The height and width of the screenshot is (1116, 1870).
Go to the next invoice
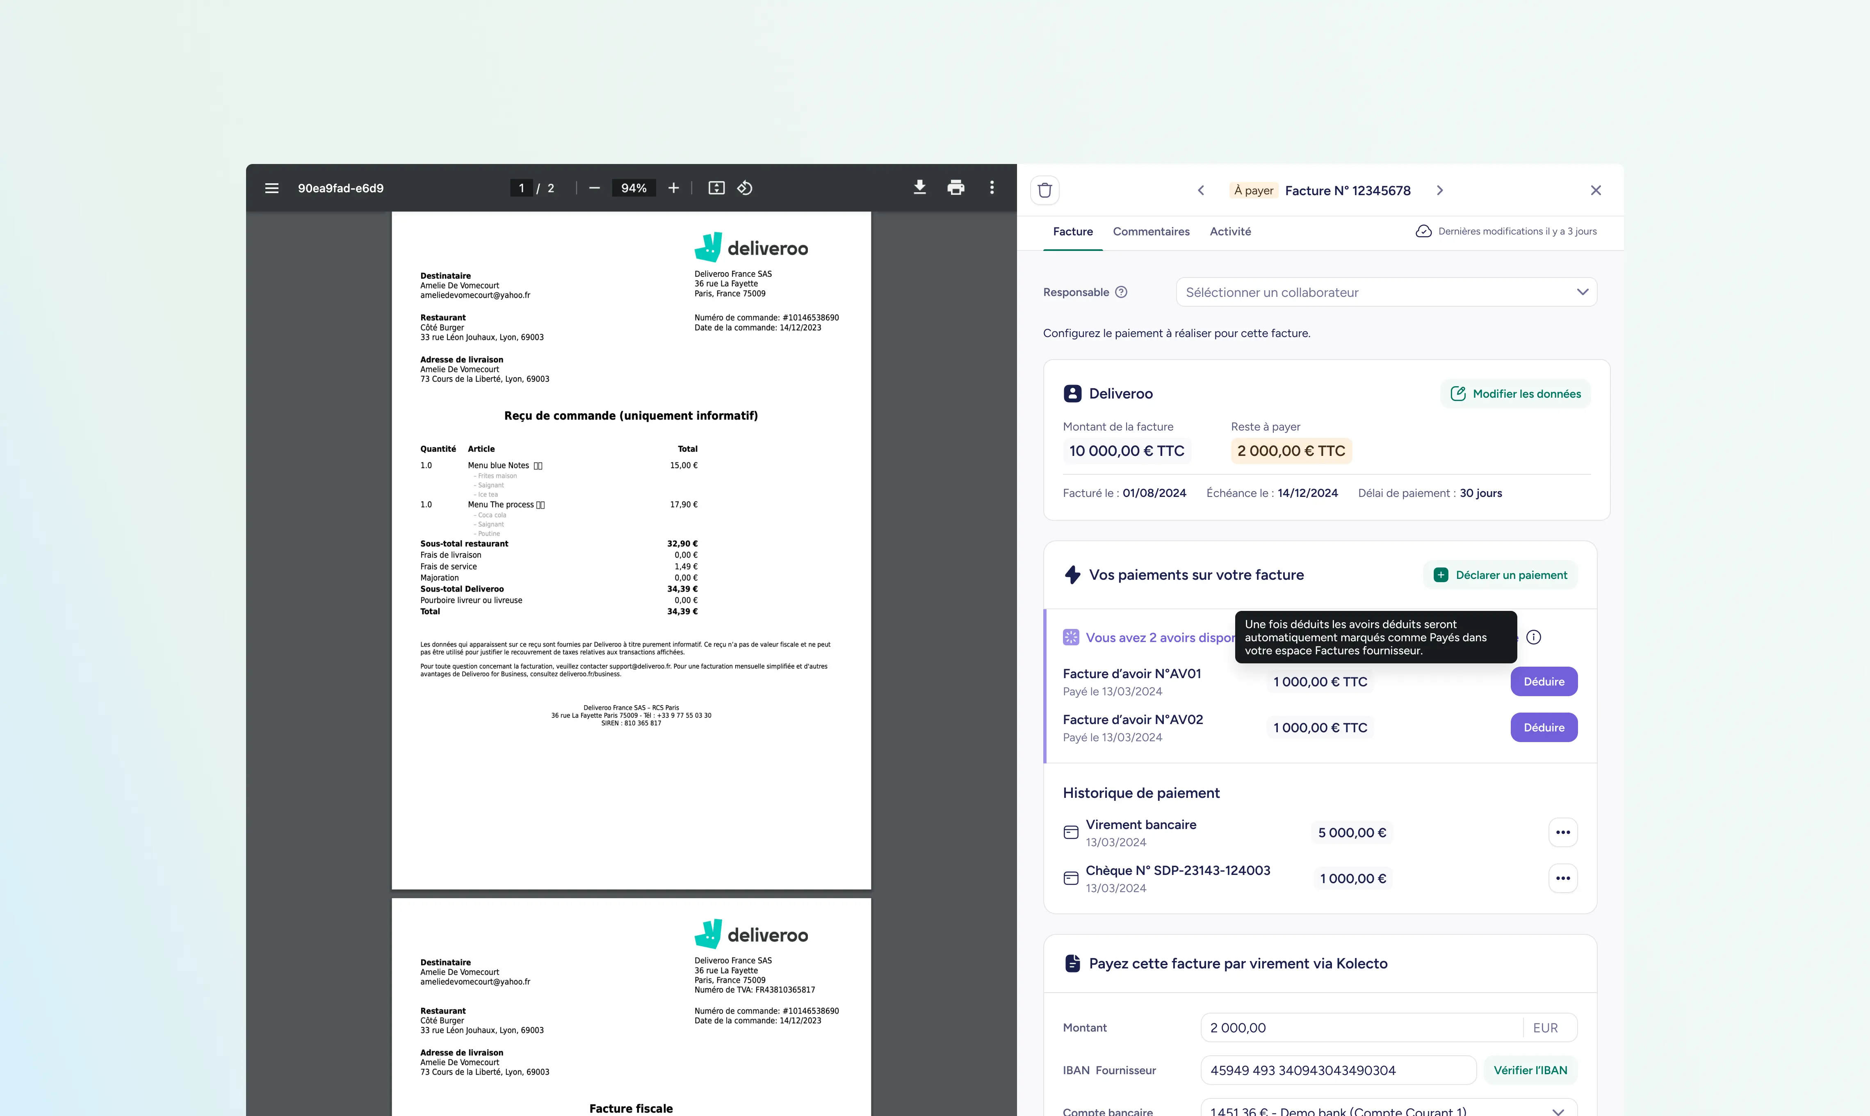1439,190
